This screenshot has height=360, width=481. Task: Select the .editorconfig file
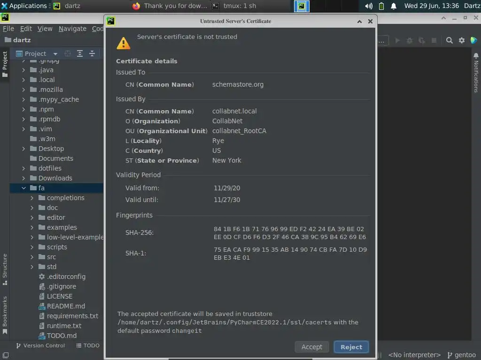[62, 277]
